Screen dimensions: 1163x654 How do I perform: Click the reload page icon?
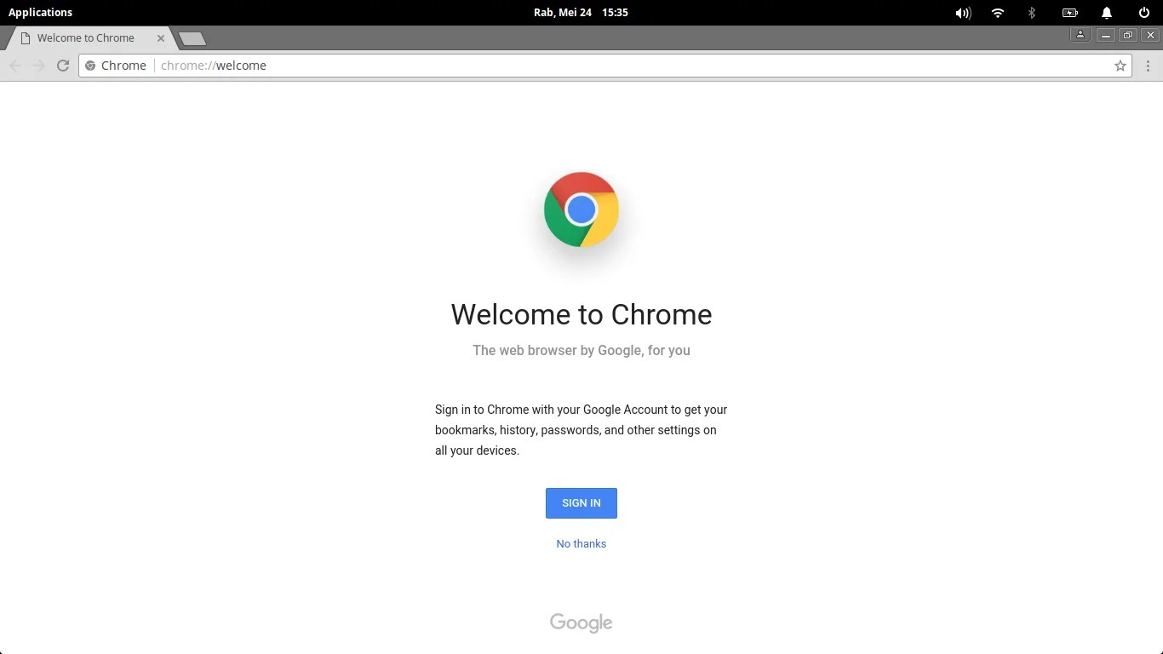[63, 66]
